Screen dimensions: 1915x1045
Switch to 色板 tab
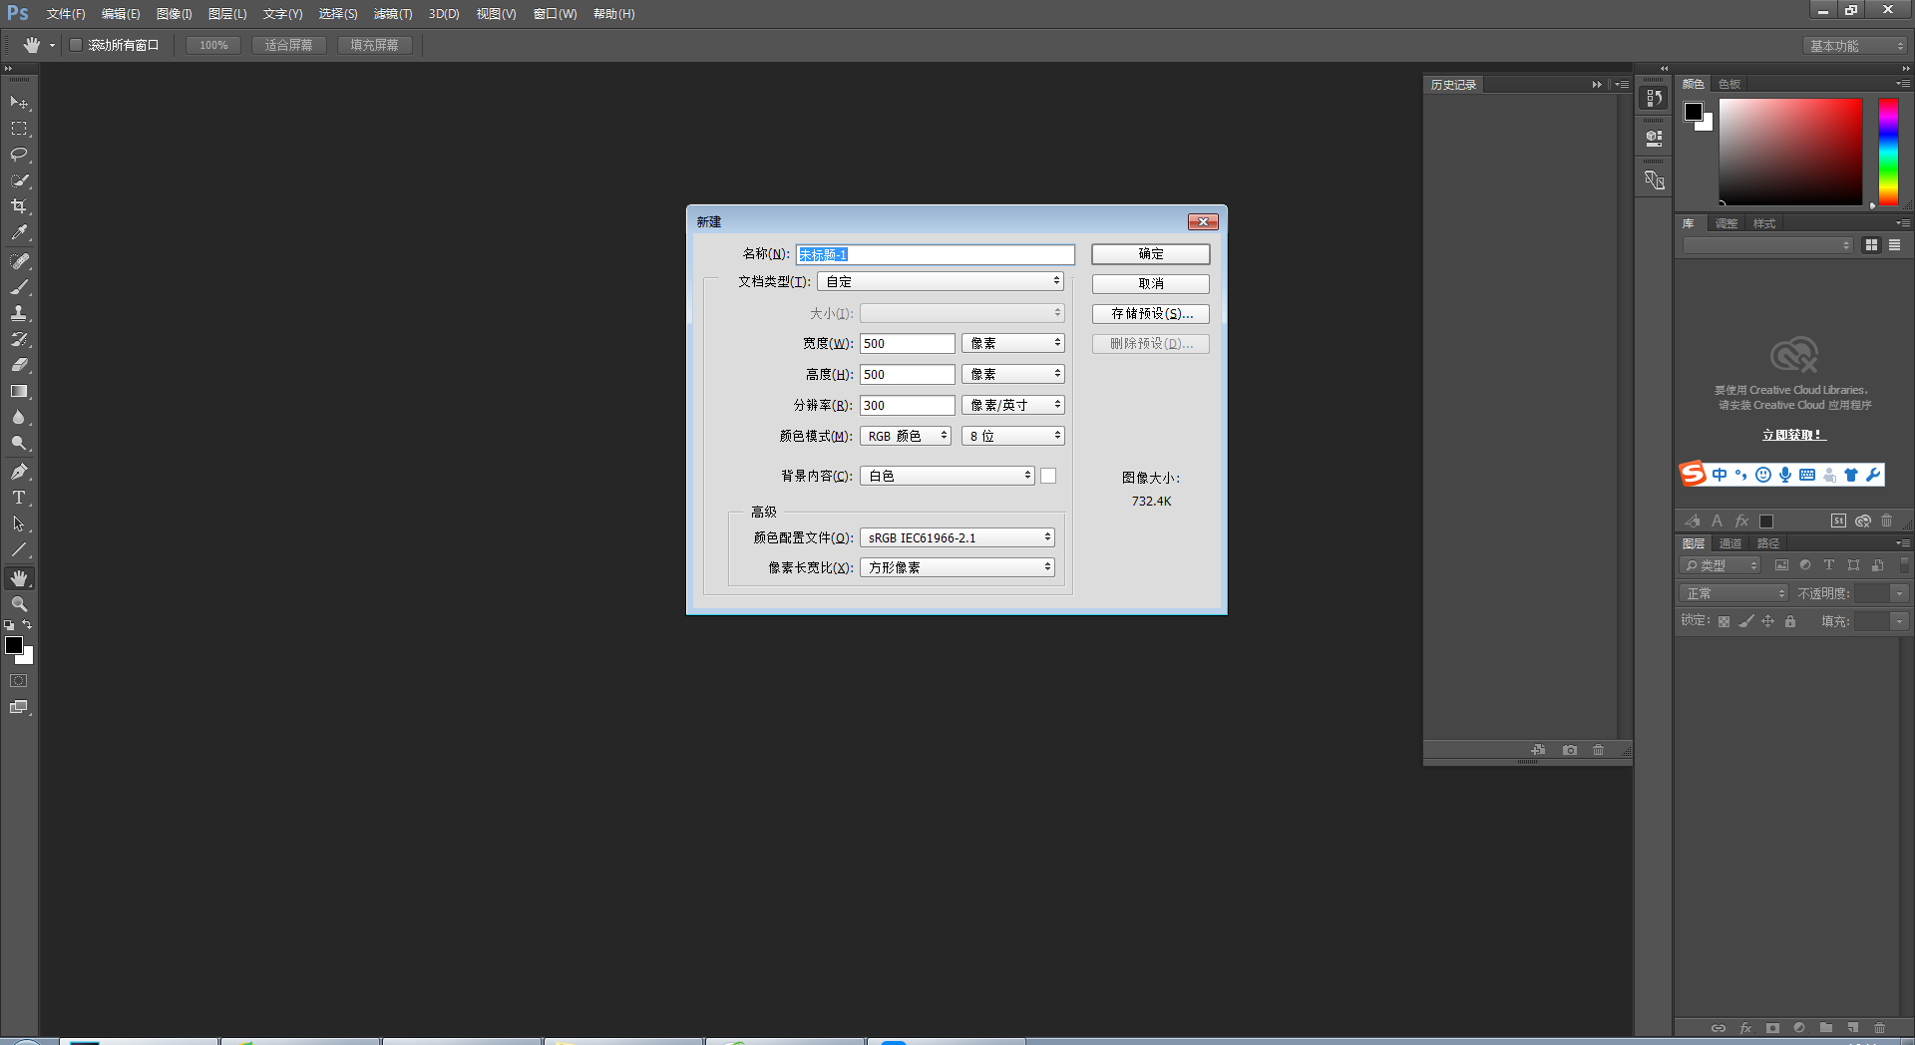1730,84
